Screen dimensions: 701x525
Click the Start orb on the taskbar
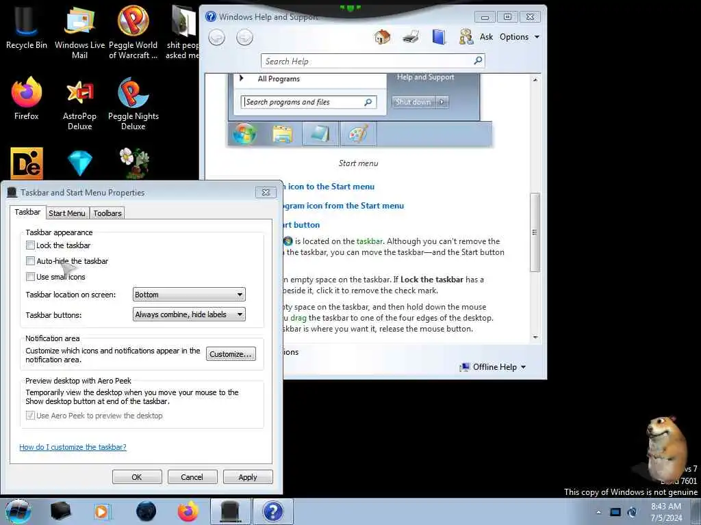click(18, 511)
